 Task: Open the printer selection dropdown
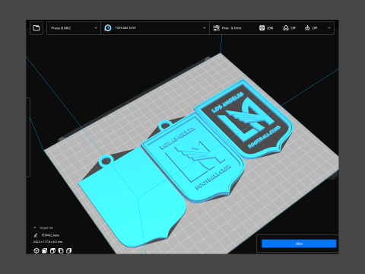tap(74, 28)
